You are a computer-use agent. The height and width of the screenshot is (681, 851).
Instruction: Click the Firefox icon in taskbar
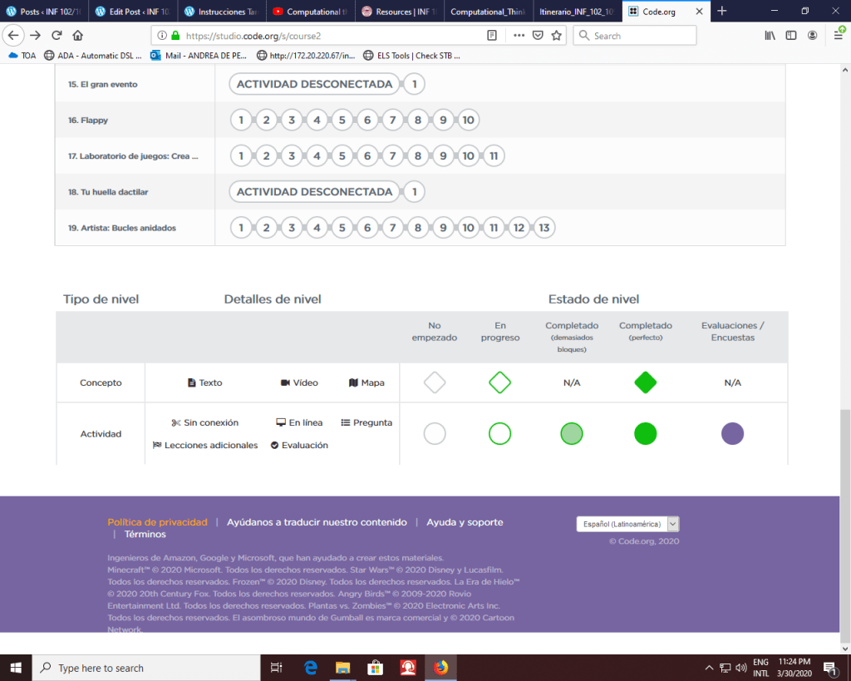click(x=440, y=667)
